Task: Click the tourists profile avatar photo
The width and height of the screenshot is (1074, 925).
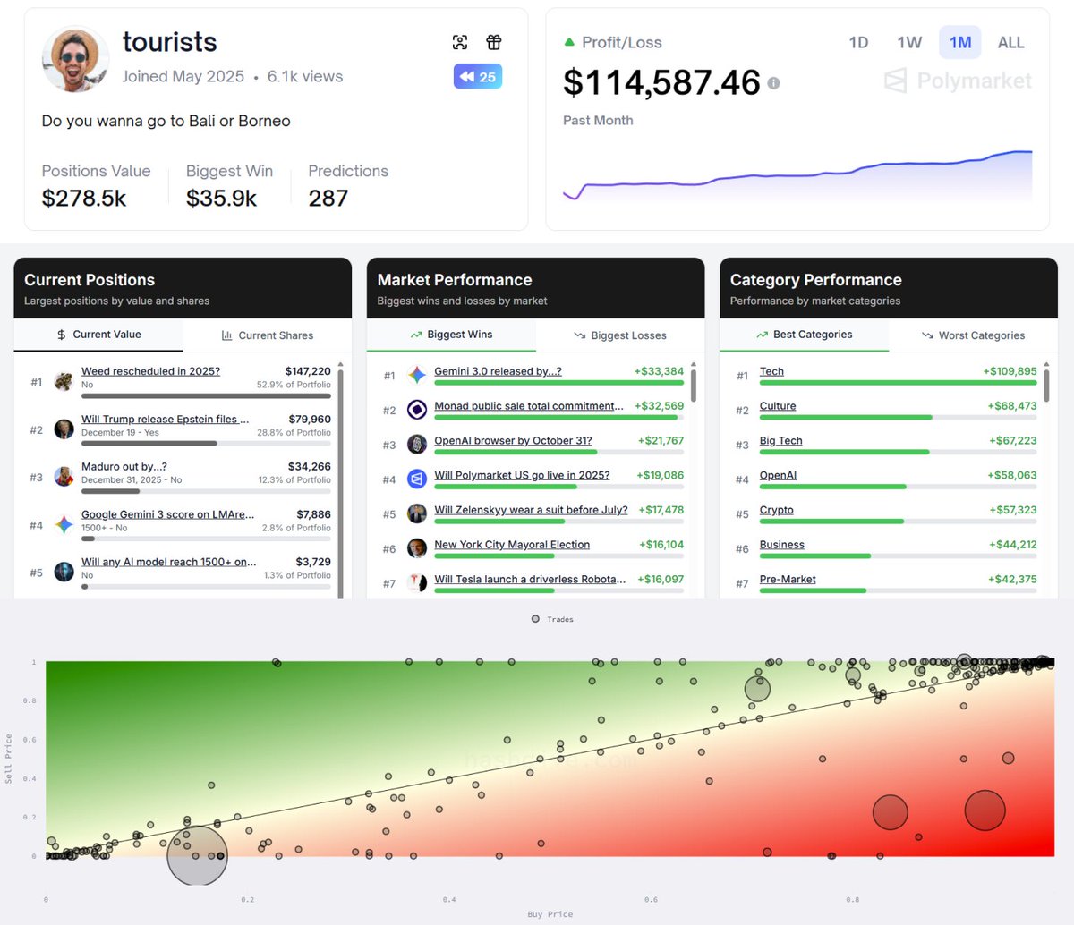Action: [75, 59]
